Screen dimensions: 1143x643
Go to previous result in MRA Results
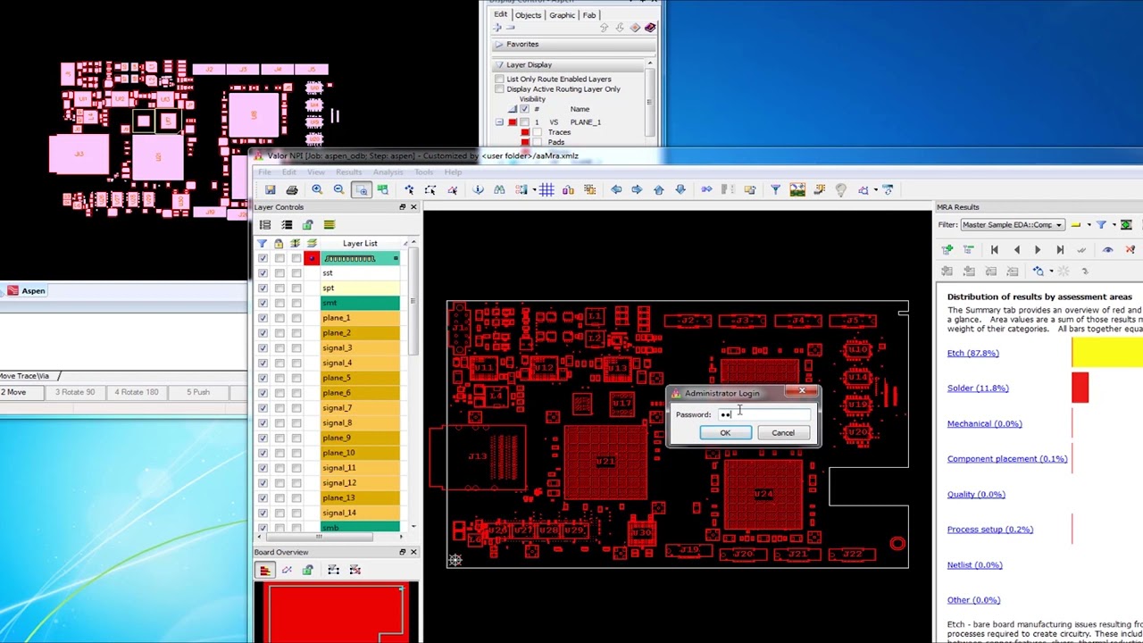pos(1016,250)
